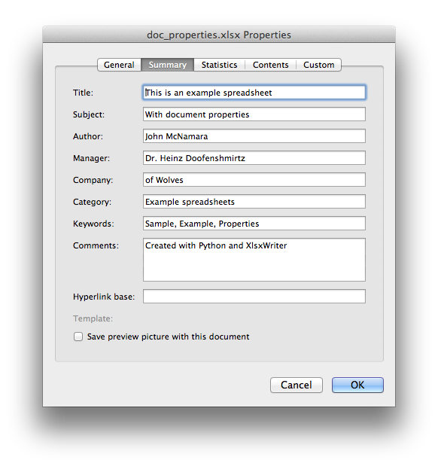Click the "Hyperlink base:" label

(x=104, y=297)
